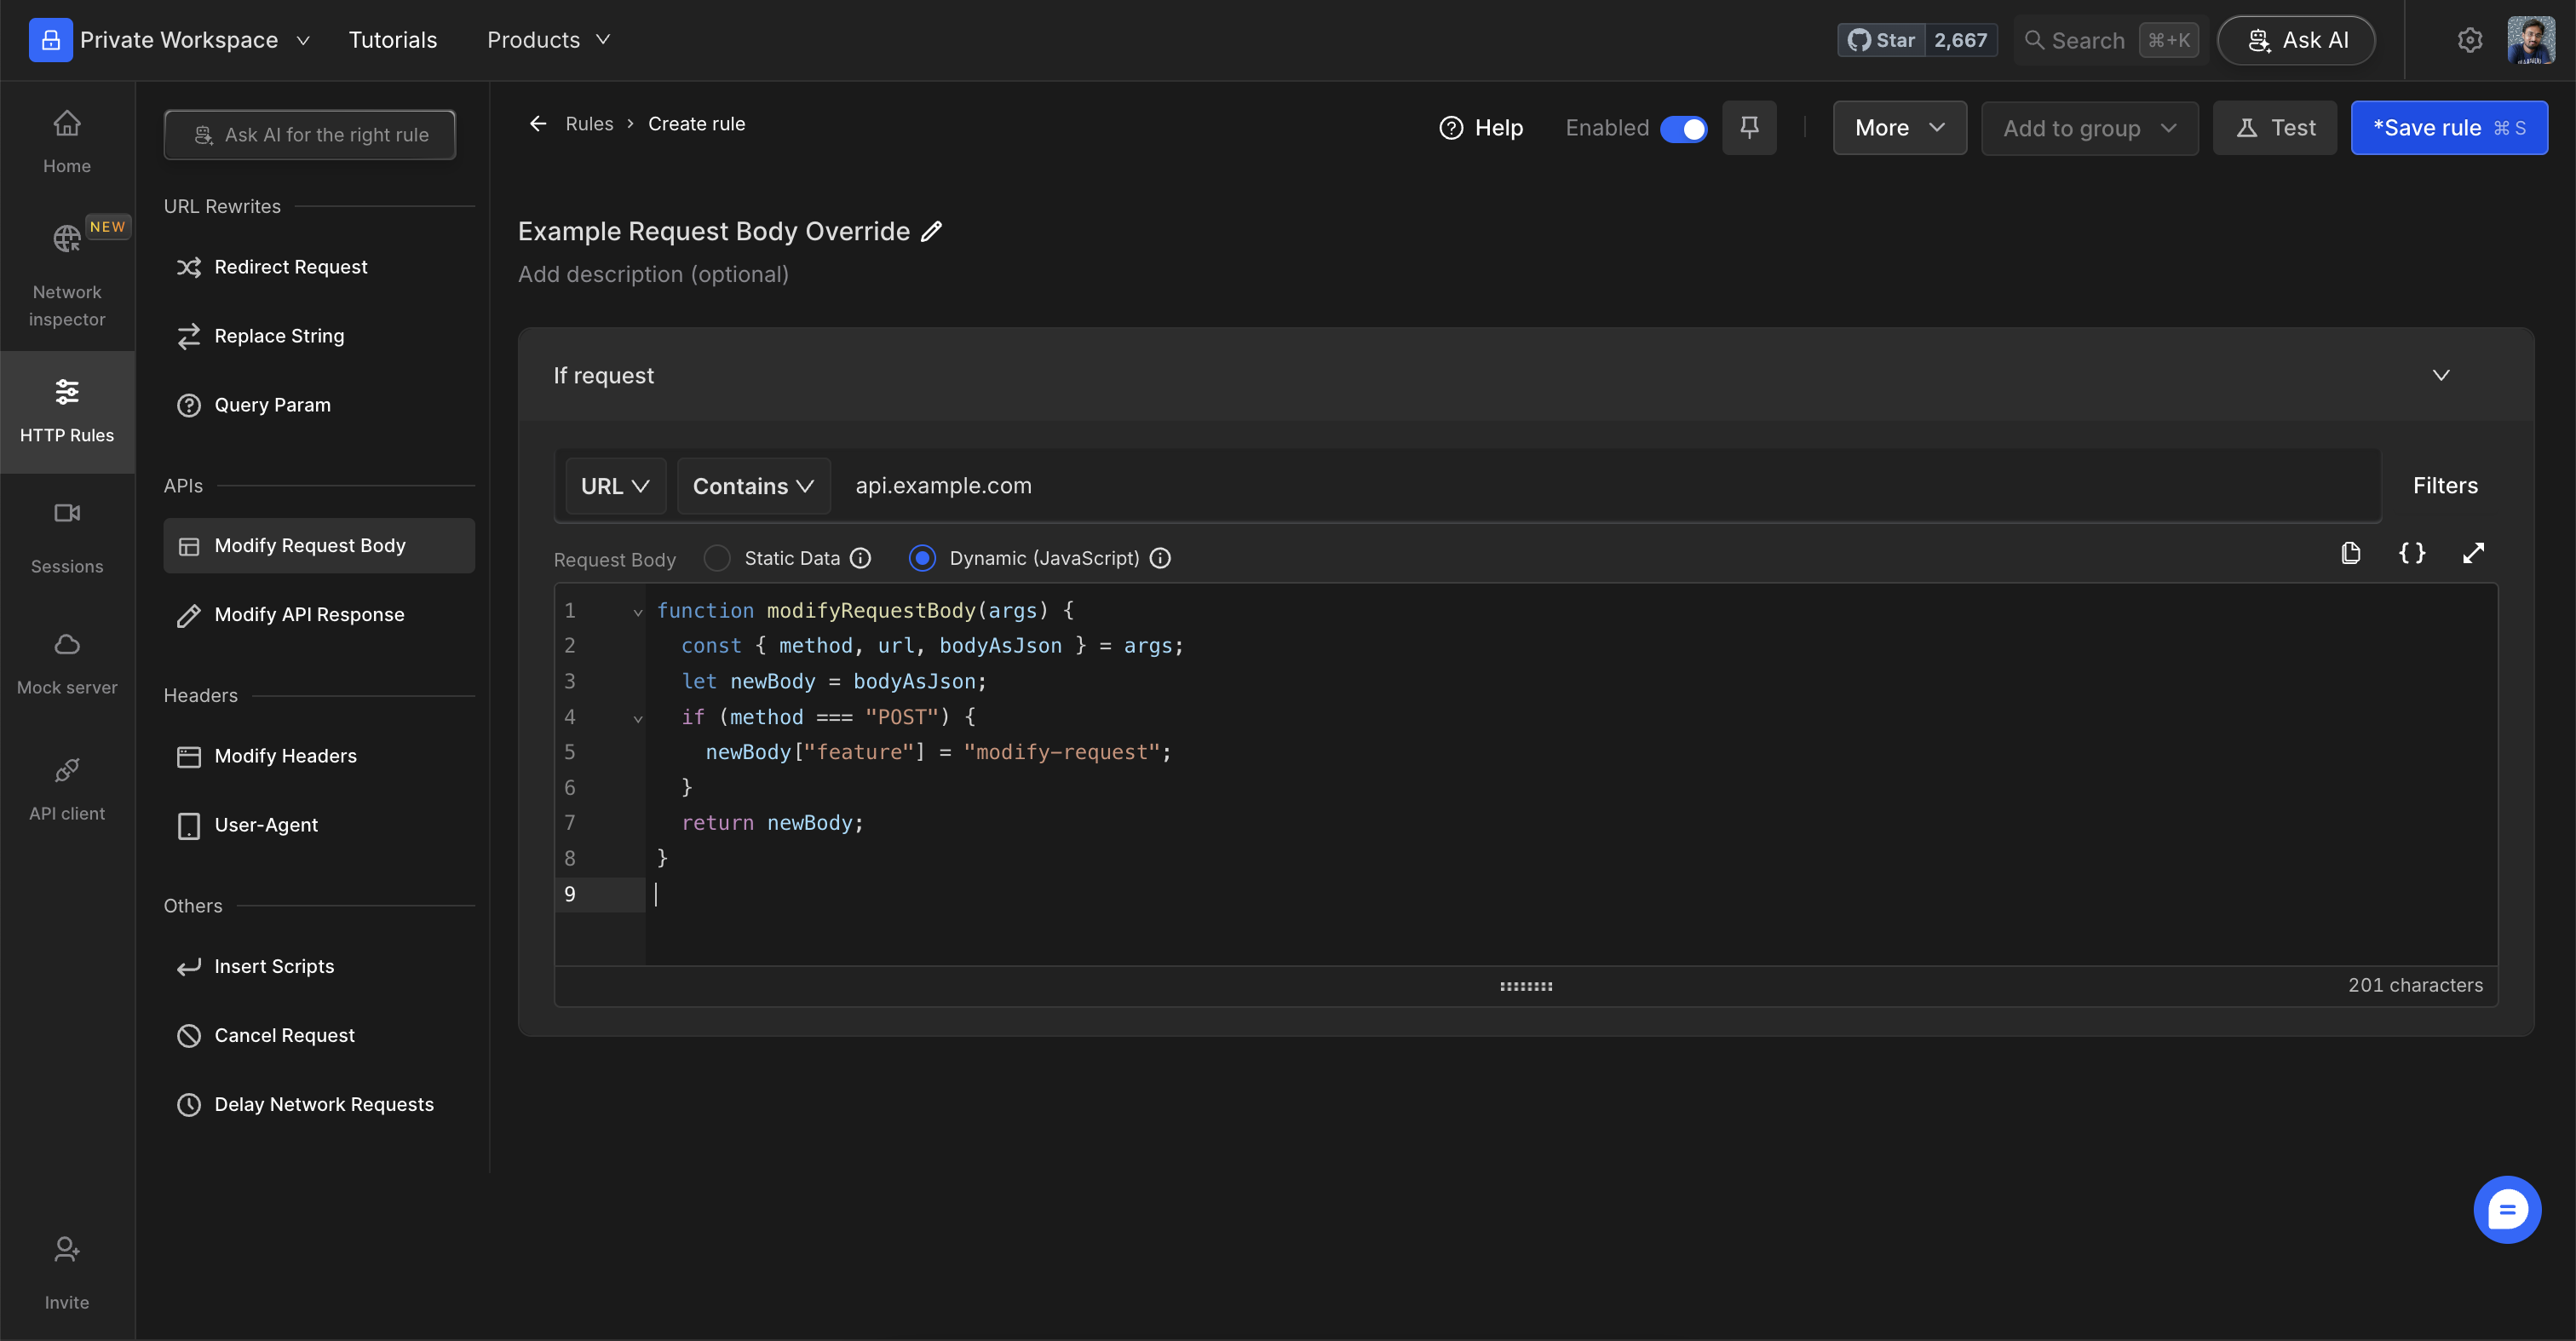2576x1341 pixels.
Task: Go back with the Rules arrow
Action: point(538,123)
